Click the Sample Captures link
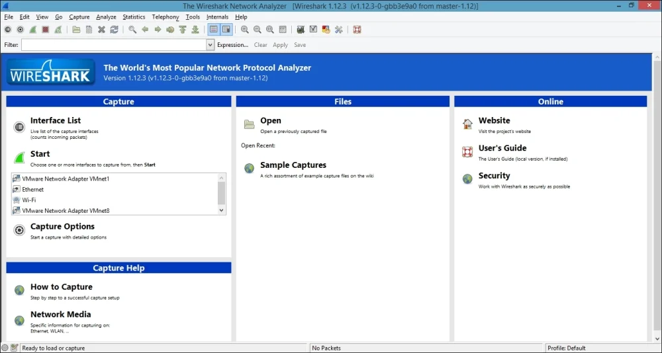Viewport: 662px width, 353px height. coord(293,165)
